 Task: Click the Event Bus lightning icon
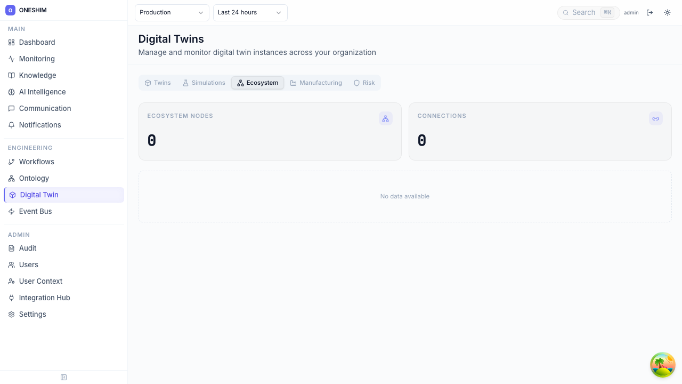pos(12,212)
